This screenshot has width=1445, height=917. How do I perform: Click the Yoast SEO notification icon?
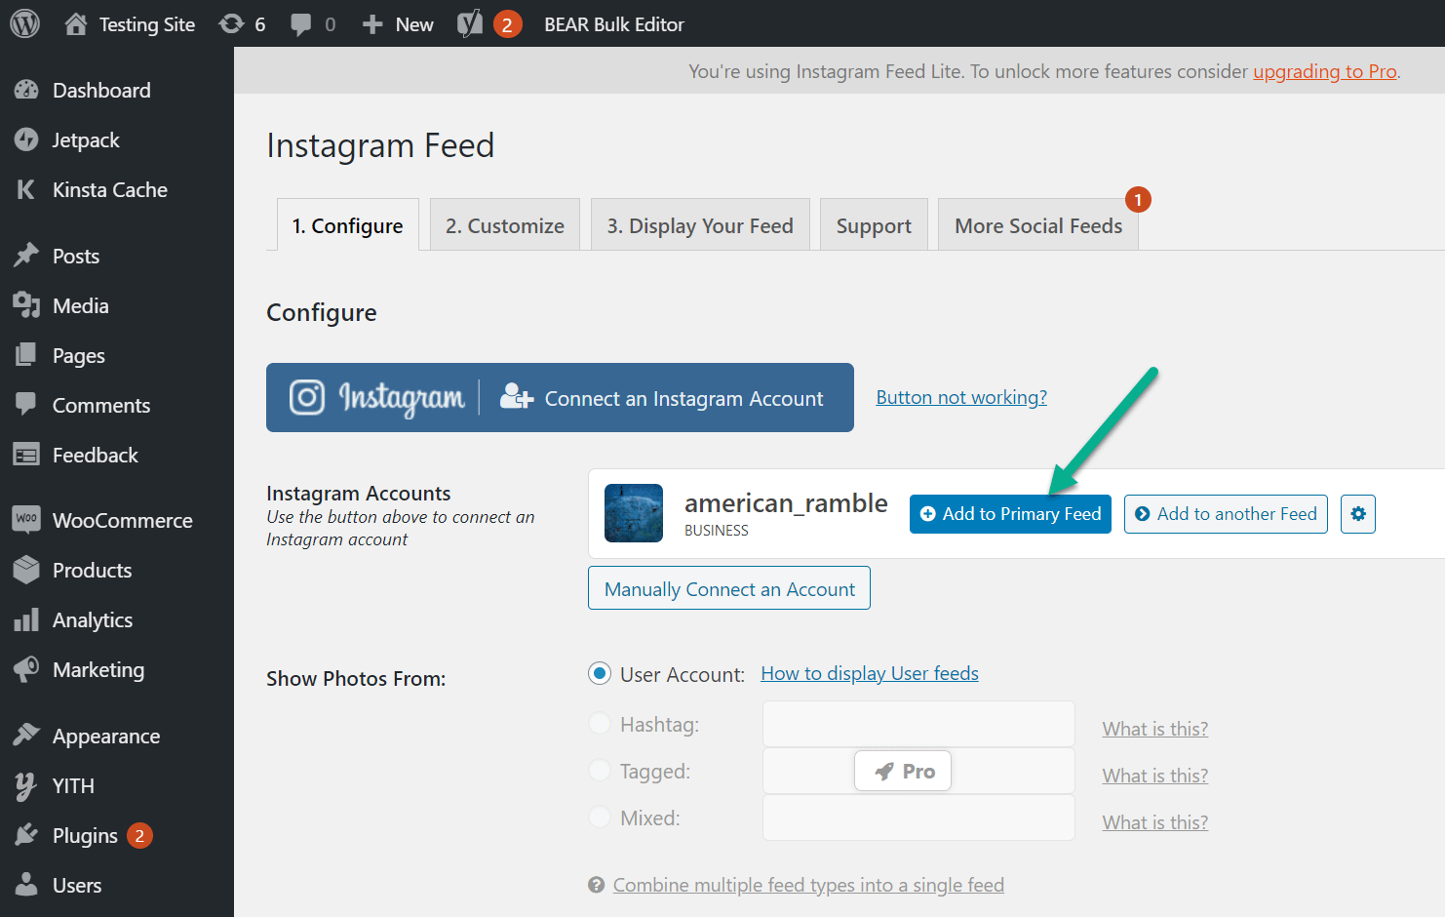click(472, 23)
